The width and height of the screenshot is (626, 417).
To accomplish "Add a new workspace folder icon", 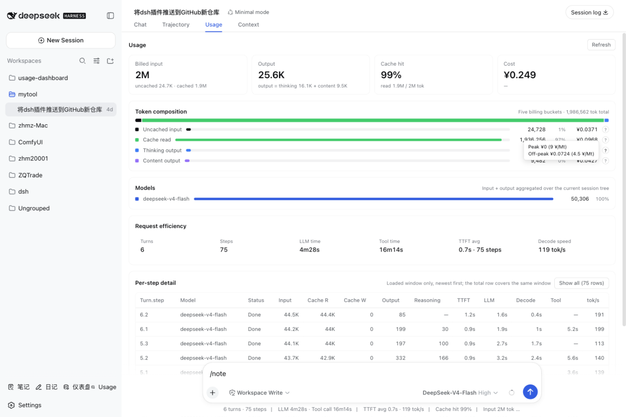I will (x=110, y=61).
